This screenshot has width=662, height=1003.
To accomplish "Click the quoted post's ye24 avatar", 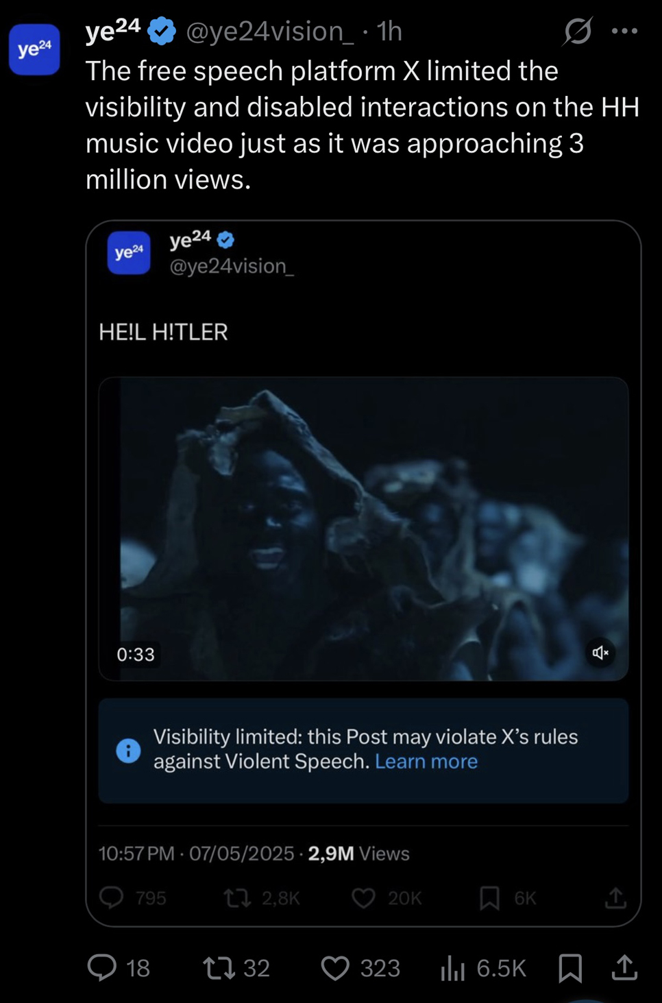I will pyautogui.click(x=129, y=253).
